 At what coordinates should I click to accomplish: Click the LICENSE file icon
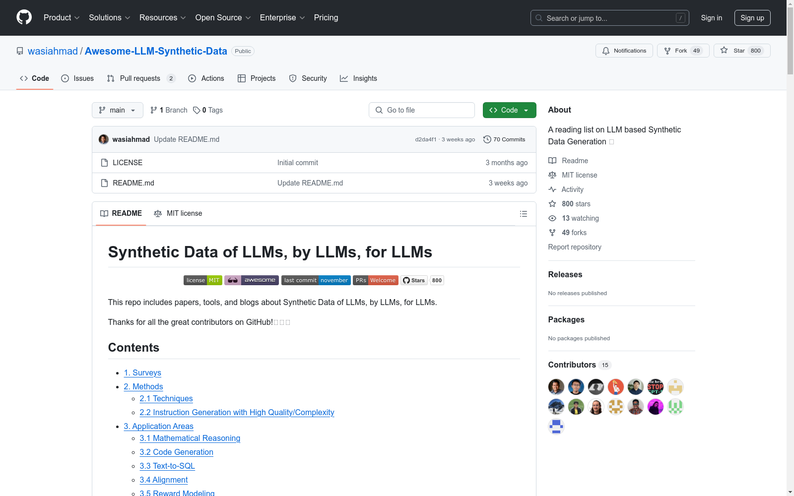click(x=104, y=163)
